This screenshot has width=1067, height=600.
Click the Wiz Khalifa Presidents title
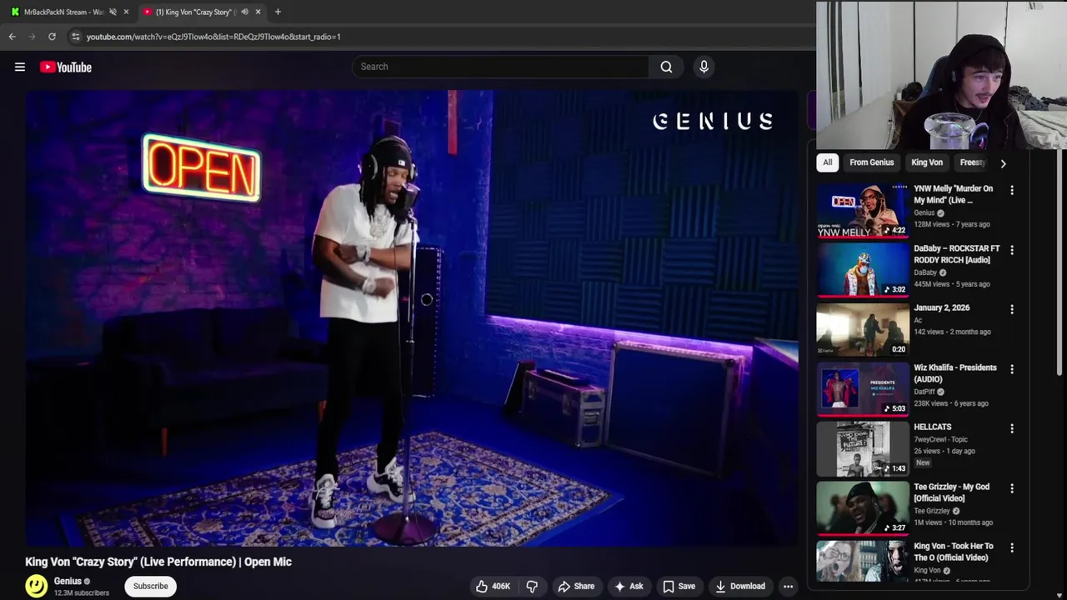tap(955, 373)
